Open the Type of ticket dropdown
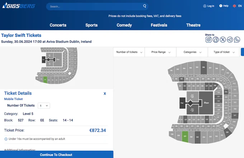This screenshot has width=244, height=158. coord(224,52)
